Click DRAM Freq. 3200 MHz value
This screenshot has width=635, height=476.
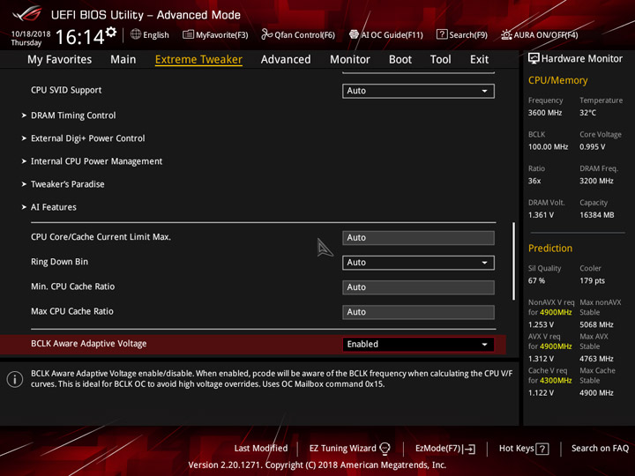[596, 181]
